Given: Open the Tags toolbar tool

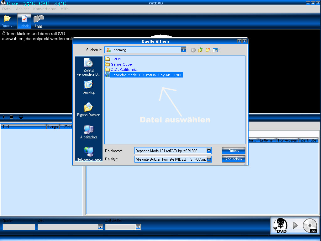Looking at the screenshot, I should [x=39, y=21].
